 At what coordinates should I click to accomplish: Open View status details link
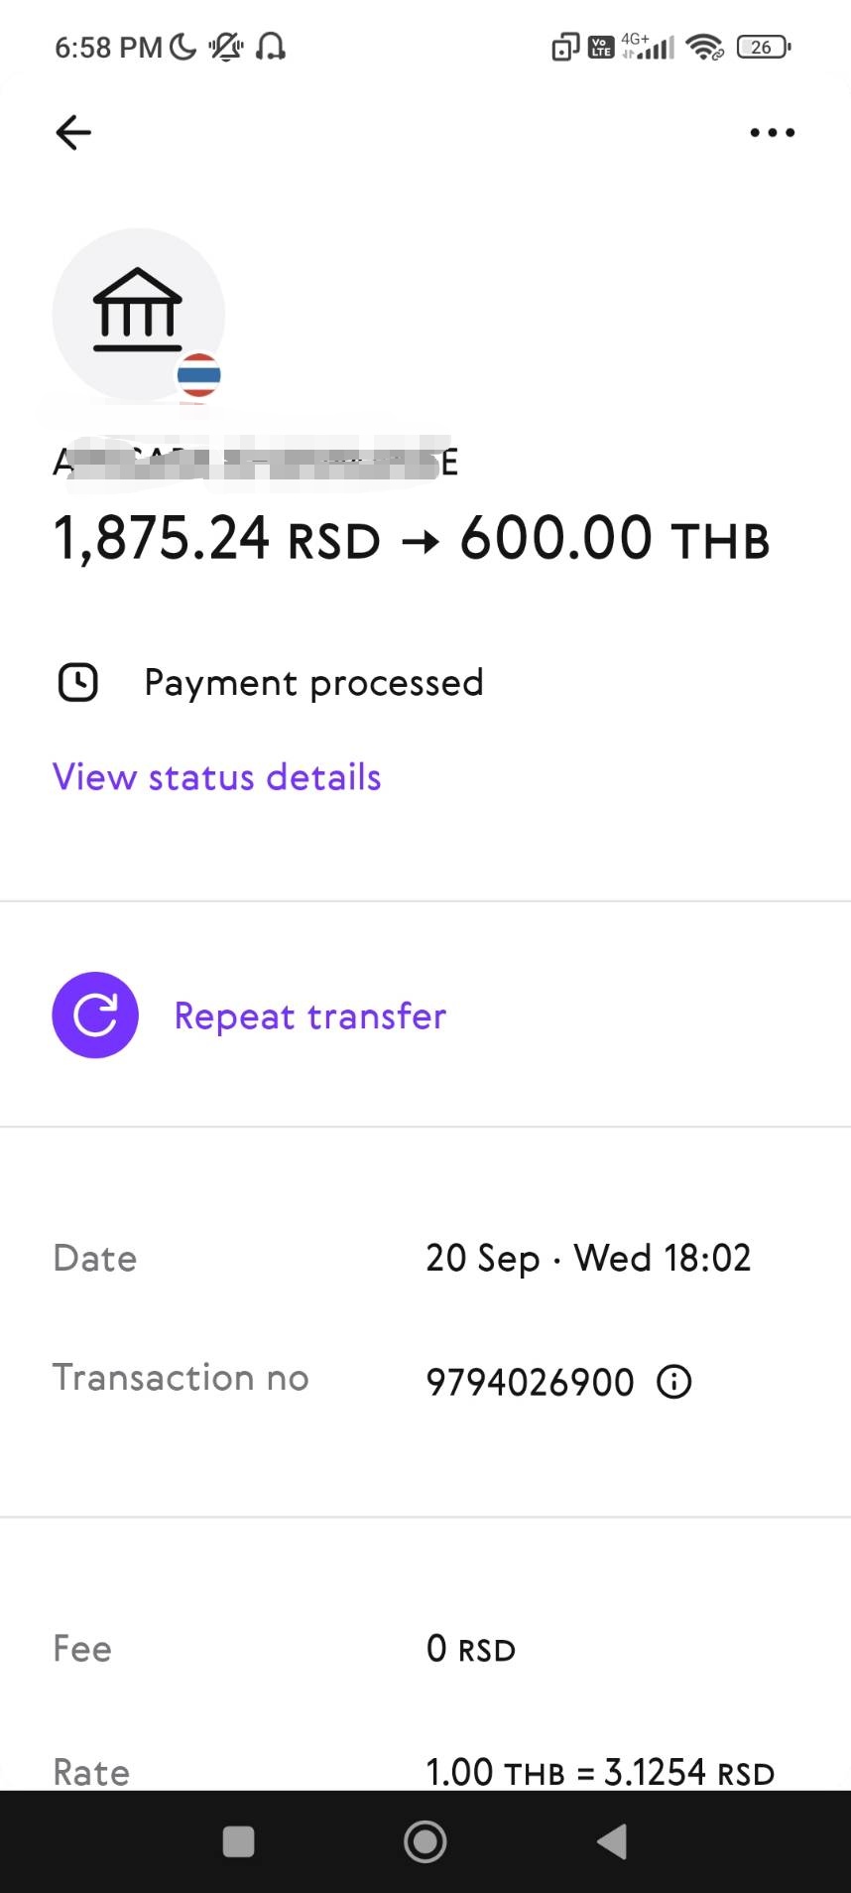click(x=216, y=777)
